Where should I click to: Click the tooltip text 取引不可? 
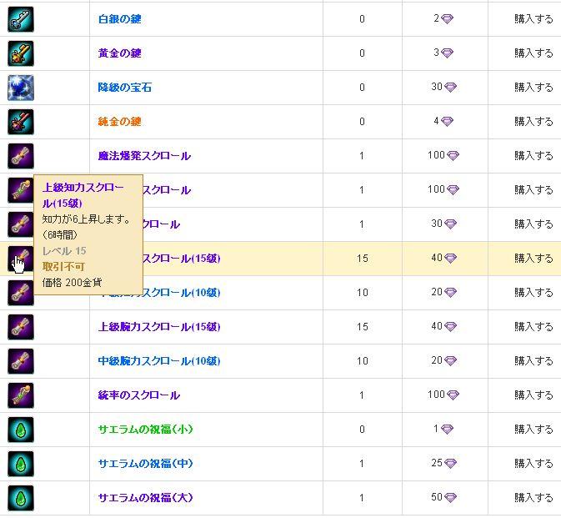(63, 267)
